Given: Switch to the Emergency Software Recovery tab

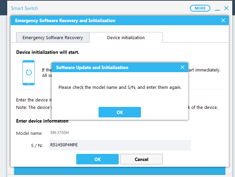Looking at the screenshot, I should 53,37.
